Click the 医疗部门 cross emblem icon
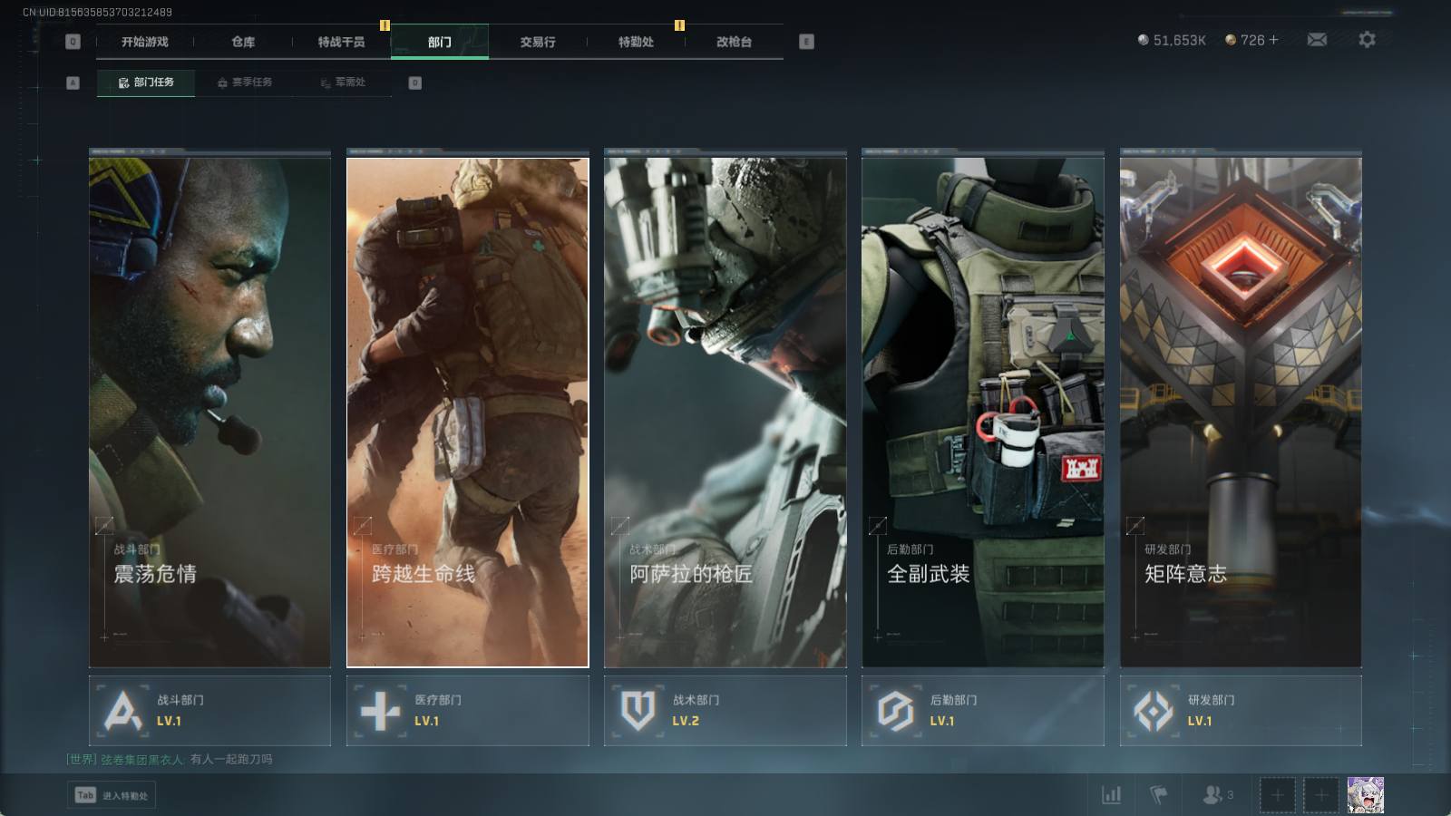 pyautogui.click(x=380, y=711)
